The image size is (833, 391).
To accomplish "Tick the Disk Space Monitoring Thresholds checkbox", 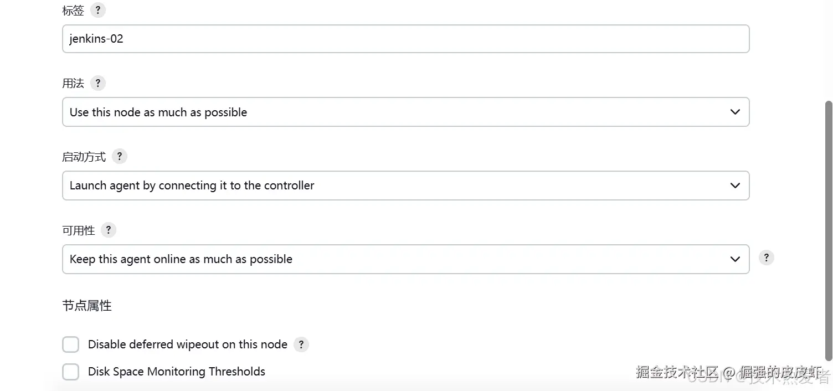I will [70, 372].
